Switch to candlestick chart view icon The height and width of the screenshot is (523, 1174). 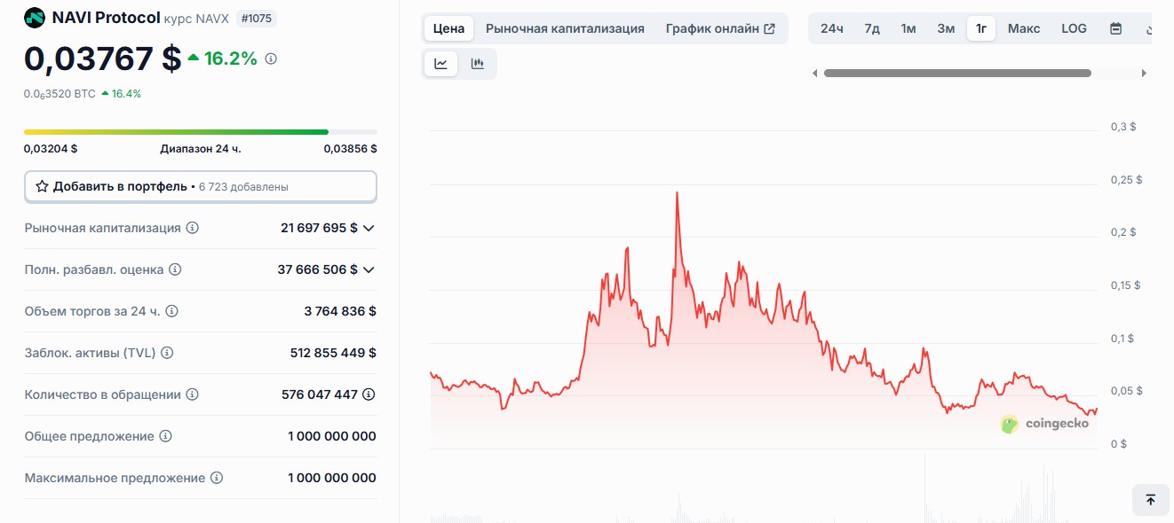point(477,63)
